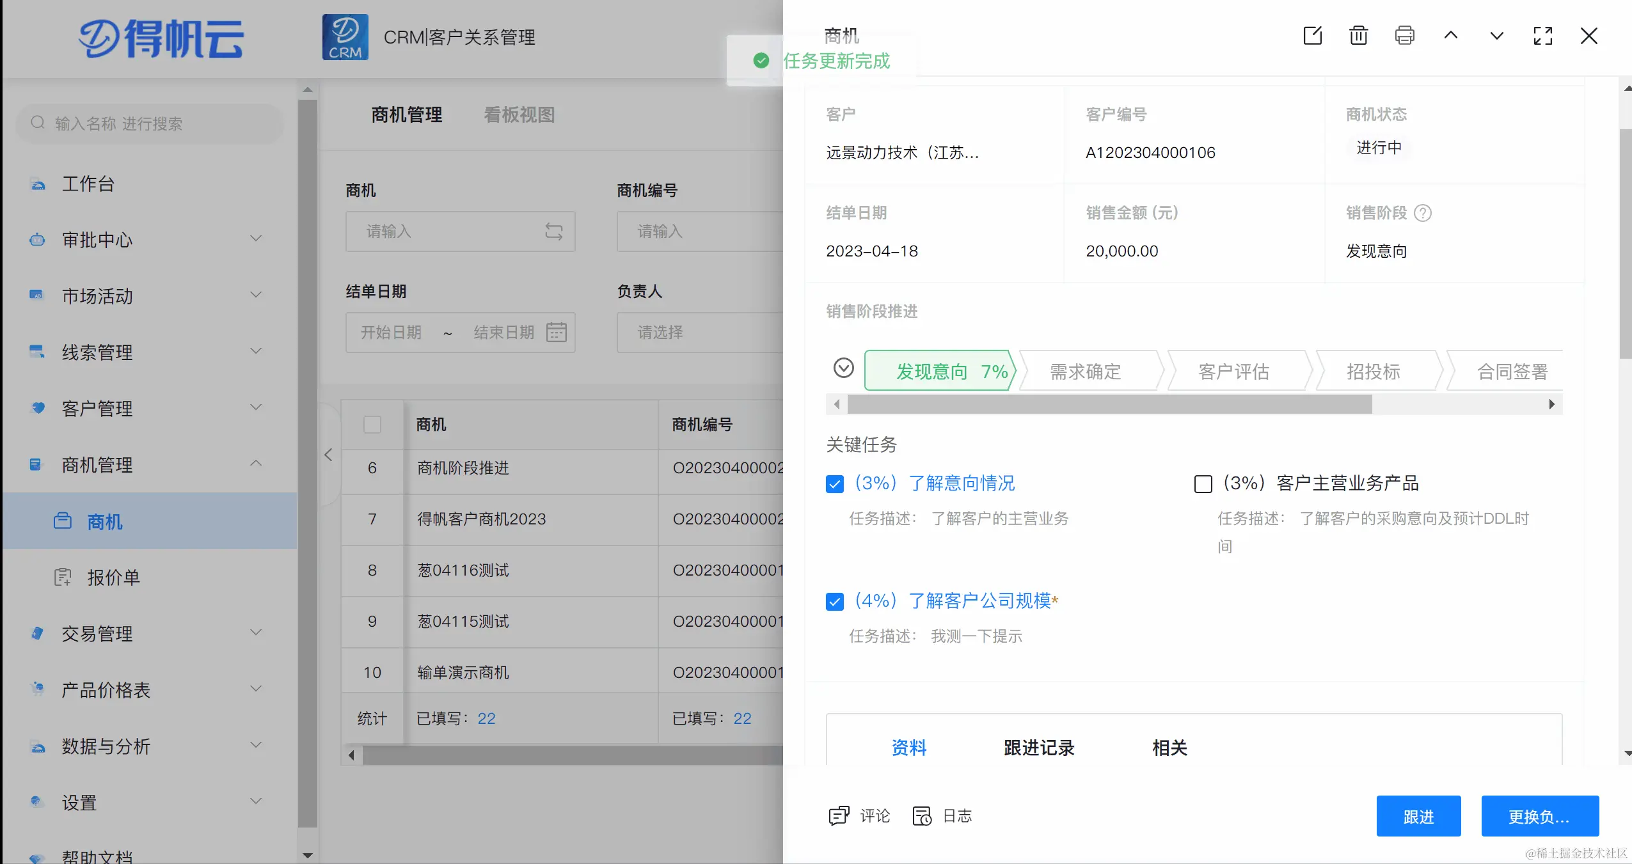Screen dimensions: 1632x864
Task: Open the 日志 log icon
Action: [922, 815]
